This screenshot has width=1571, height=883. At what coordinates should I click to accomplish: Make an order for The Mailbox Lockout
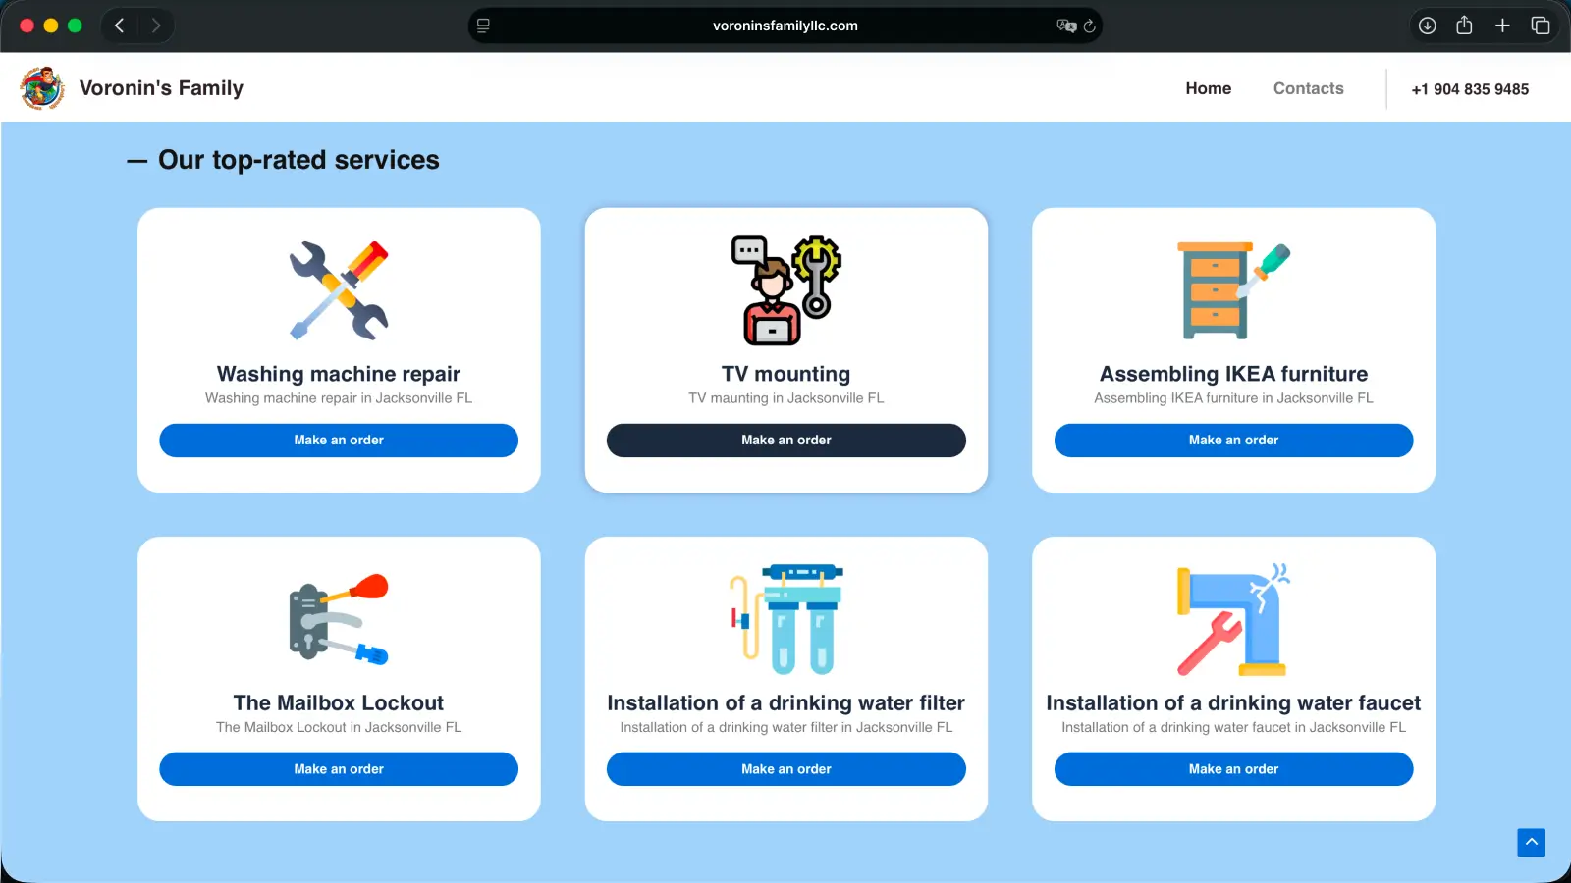click(339, 769)
